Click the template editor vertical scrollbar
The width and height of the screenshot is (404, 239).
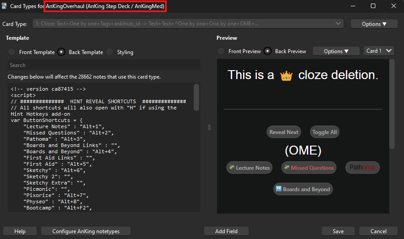click(x=196, y=97)
